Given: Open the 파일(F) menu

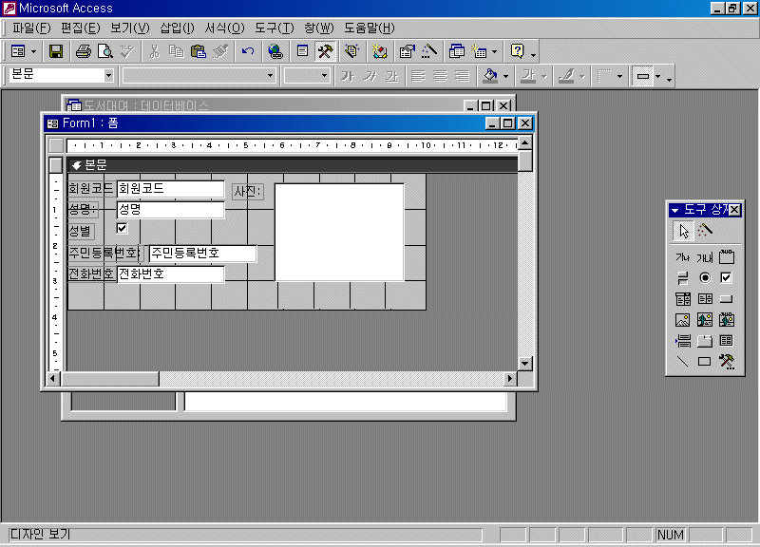Looking at the screenshot, I should click(x=31, y=28).
